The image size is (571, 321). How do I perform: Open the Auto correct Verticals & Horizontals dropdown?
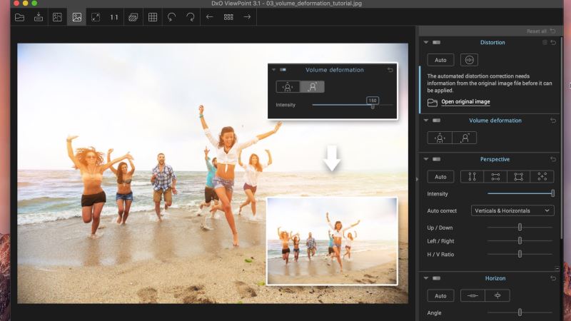click(512, 210)
